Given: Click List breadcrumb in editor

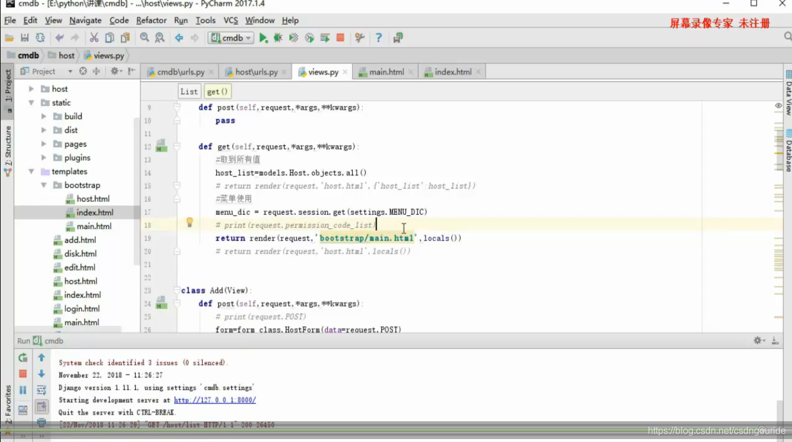Looking at the screenshot, I should pos(189,91).
